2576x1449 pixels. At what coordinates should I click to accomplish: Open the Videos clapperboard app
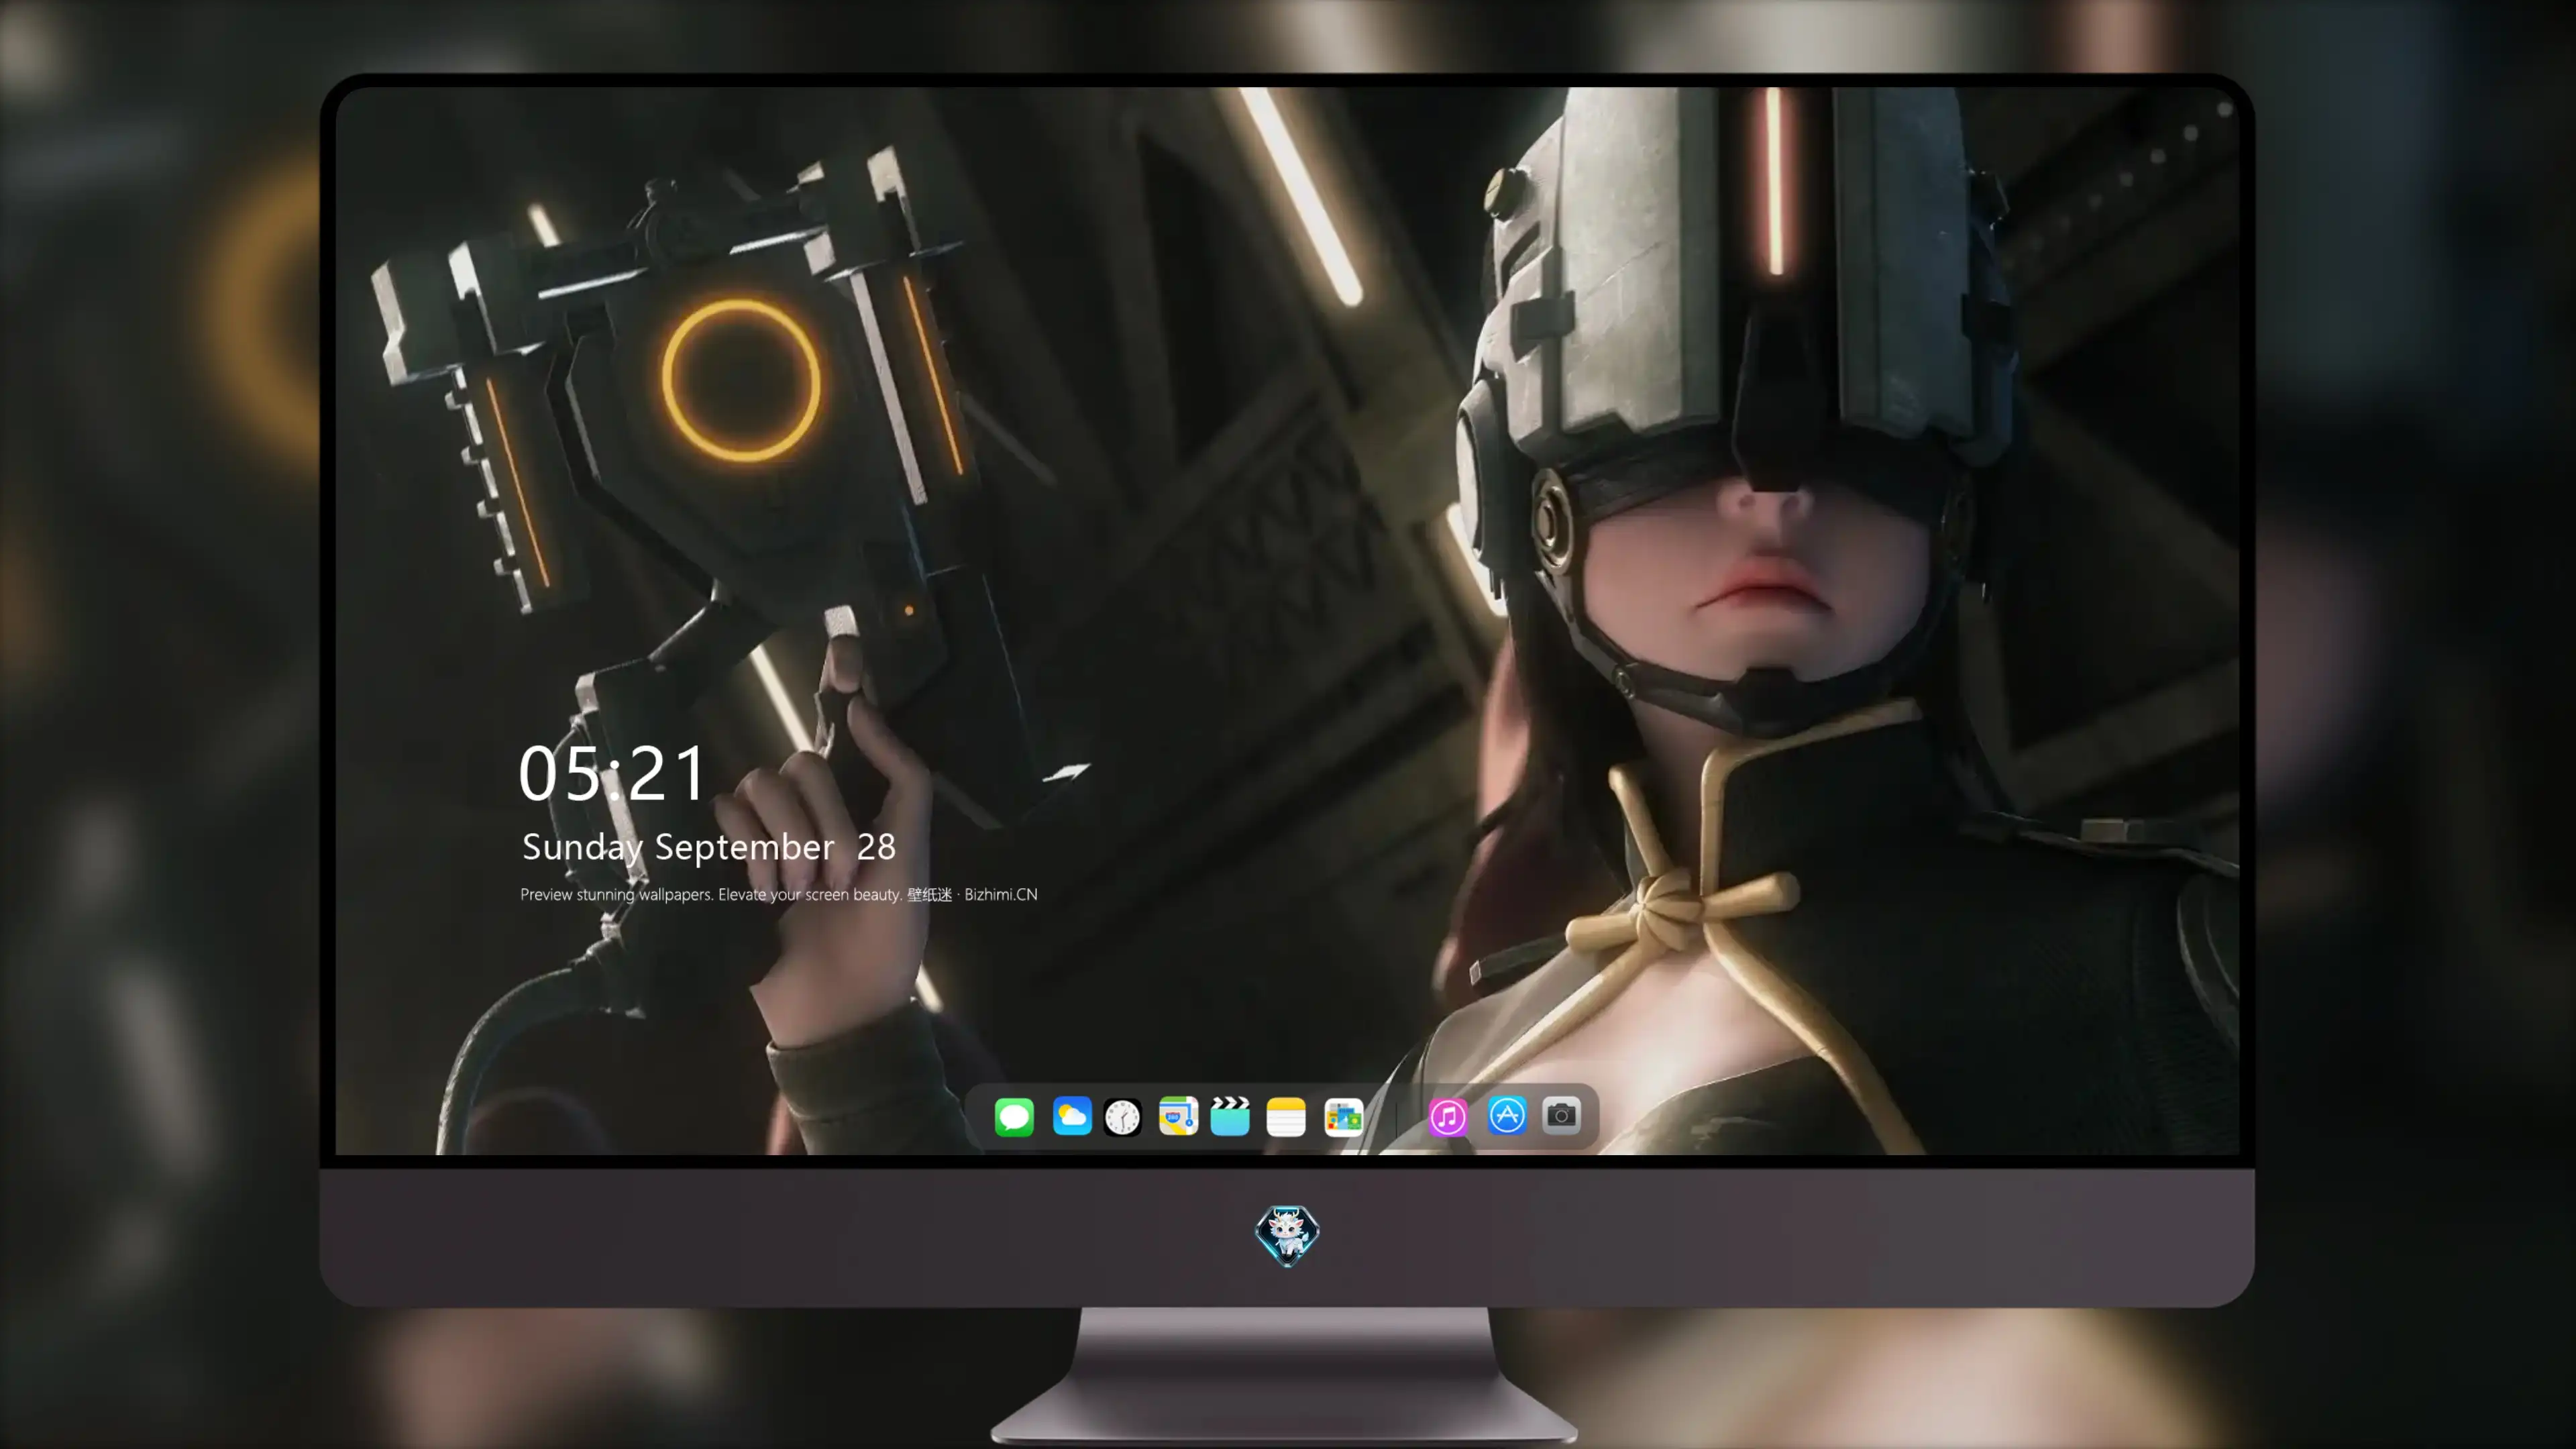pos(1230,1116)
